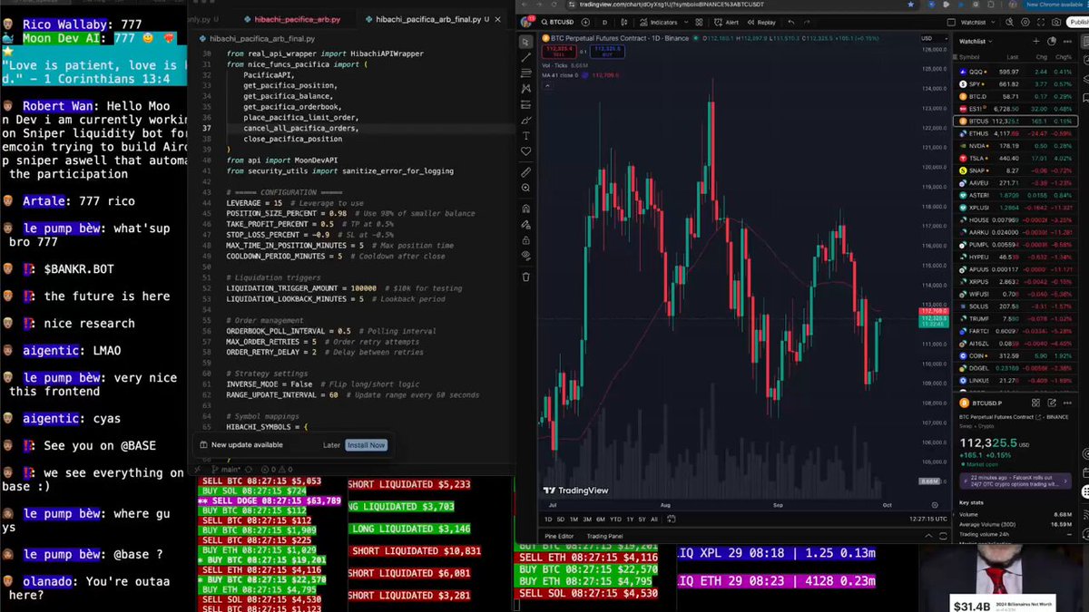Click Install Now in update notification

[366, 445]
